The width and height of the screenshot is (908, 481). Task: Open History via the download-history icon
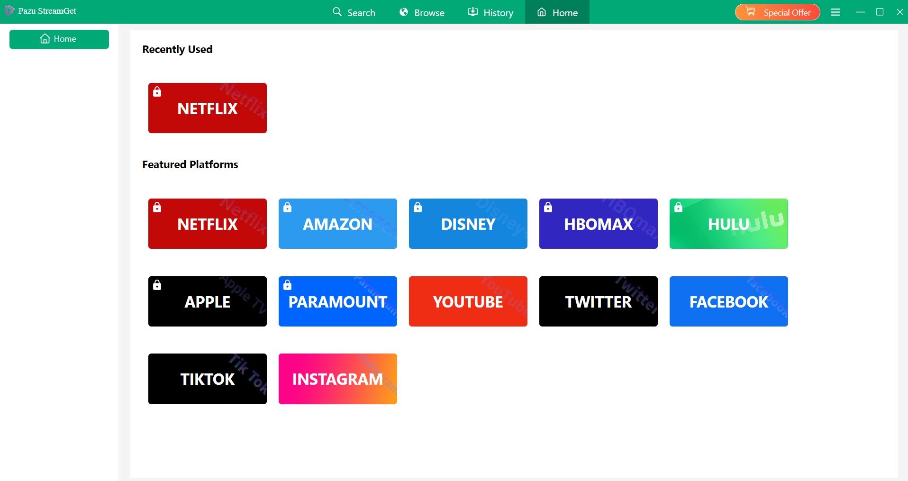(472, 12)
